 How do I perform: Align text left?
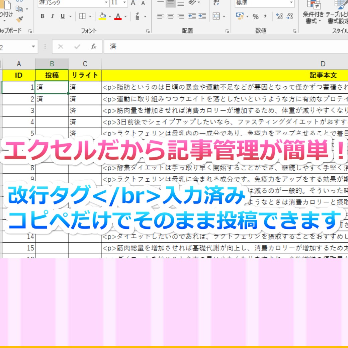point(161,16)
